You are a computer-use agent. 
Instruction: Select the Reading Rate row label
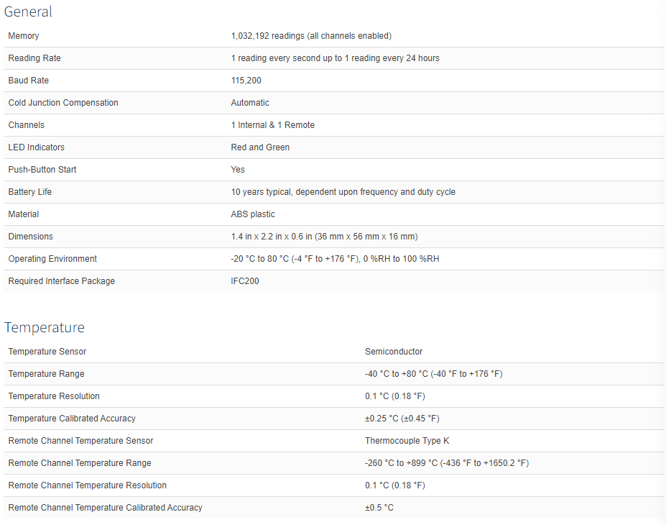tap(34, 58)
